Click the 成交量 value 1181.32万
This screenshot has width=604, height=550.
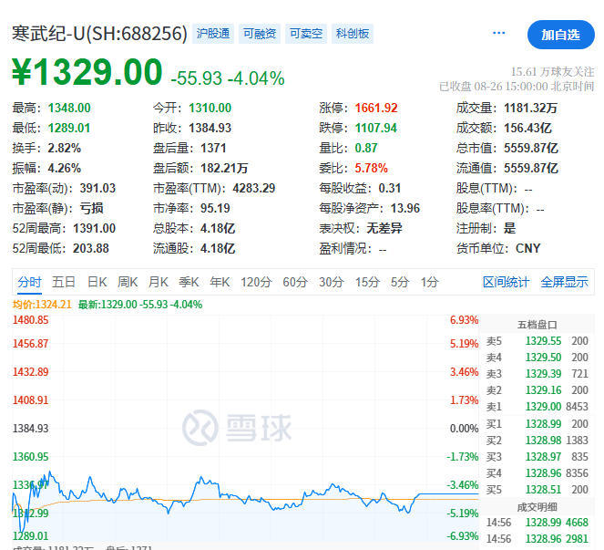(x=531, y=108)
